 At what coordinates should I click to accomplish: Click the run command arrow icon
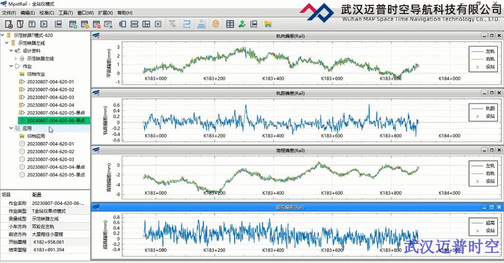(x=44, y=24)
